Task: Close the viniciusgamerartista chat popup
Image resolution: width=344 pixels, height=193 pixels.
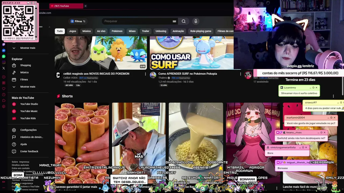Action: pyautogui.click(x=306, y=147)
